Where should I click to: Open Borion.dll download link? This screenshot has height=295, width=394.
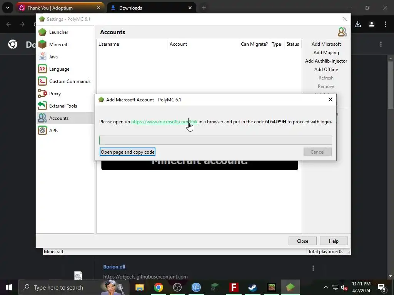tap(114, 267)
